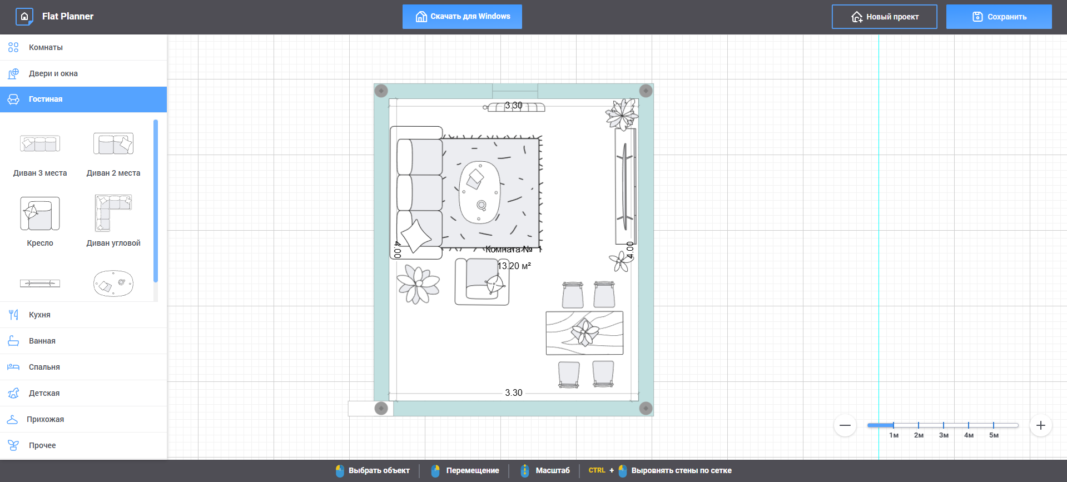Zoom out with the minus button
The image size is (1067, 482).
845,425
